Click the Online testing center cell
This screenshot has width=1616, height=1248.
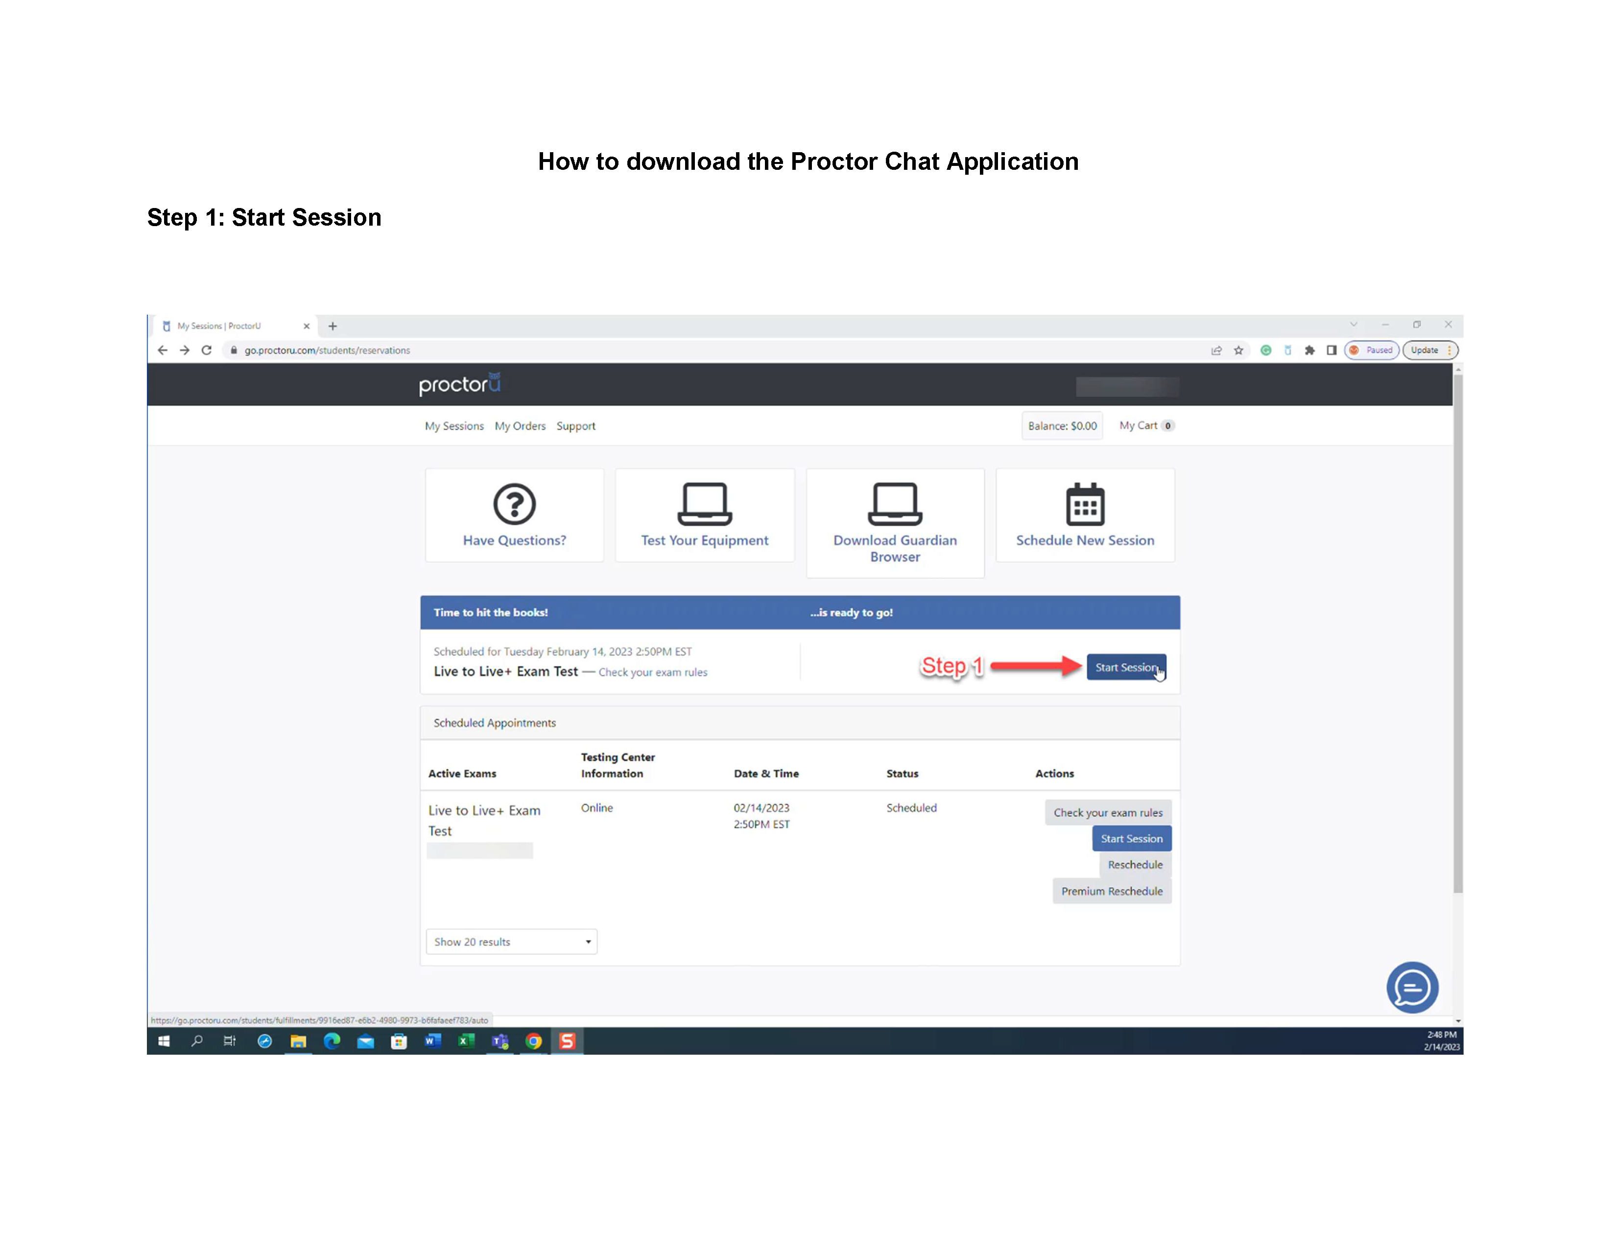tap(596, 808)
